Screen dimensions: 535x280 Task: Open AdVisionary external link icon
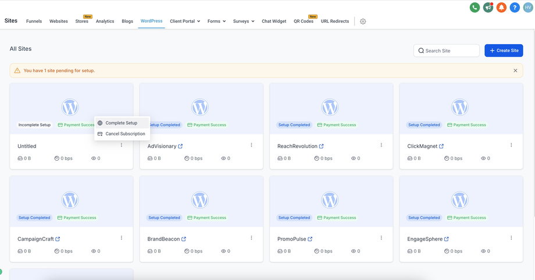tap(180, 146)
